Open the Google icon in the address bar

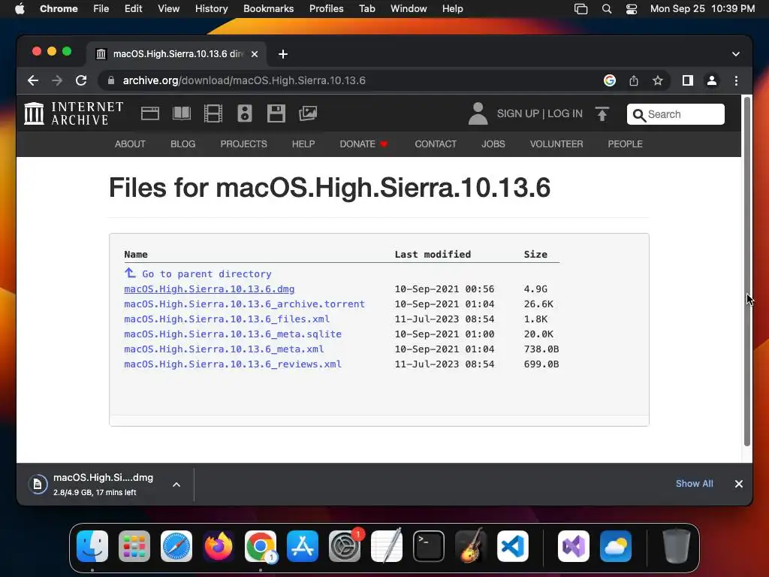tap(610, 80)
